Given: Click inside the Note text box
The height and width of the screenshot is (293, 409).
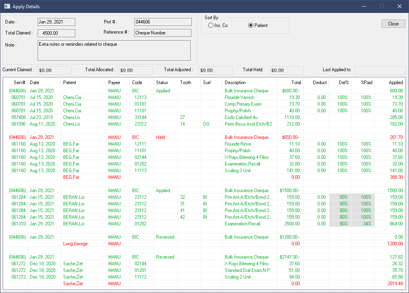Looking at the screenshot, I should tap(114, 50).
